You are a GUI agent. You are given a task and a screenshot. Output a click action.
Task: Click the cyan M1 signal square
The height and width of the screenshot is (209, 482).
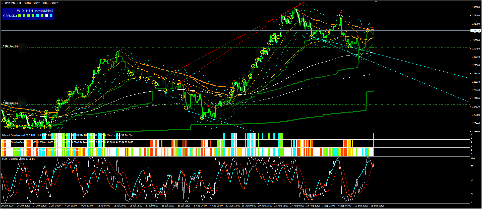51,16
